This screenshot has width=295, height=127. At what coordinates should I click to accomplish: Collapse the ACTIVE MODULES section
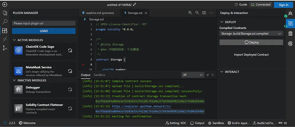(14, 40)
